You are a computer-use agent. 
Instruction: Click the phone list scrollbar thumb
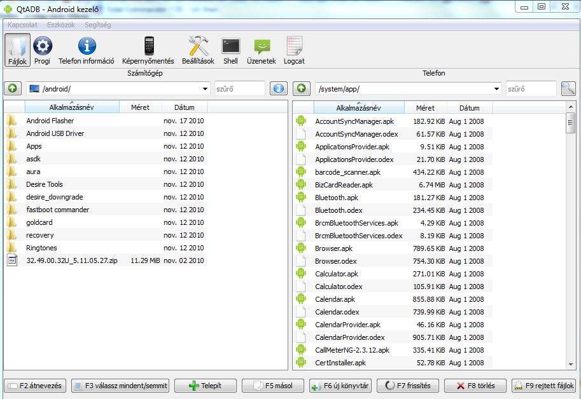(x=570, y=123)
